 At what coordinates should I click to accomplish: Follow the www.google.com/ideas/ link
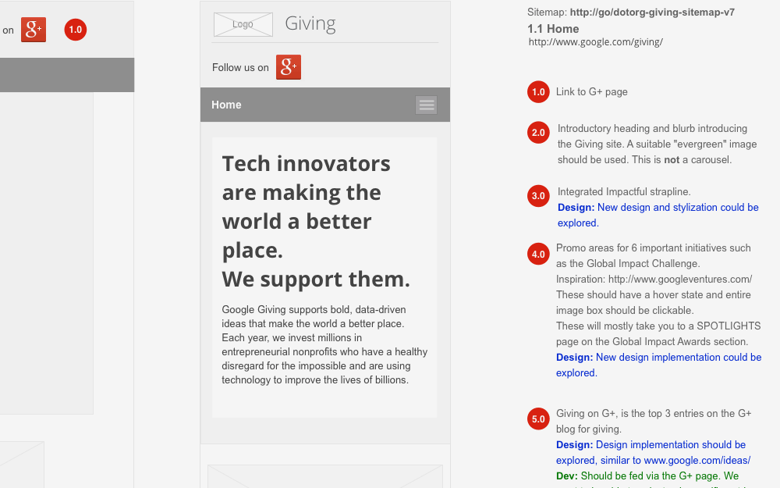698,460
